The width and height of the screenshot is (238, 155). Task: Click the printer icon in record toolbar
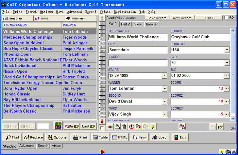point(117,127)
